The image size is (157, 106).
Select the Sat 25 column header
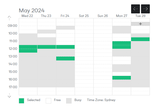click(x=84, y=16)
